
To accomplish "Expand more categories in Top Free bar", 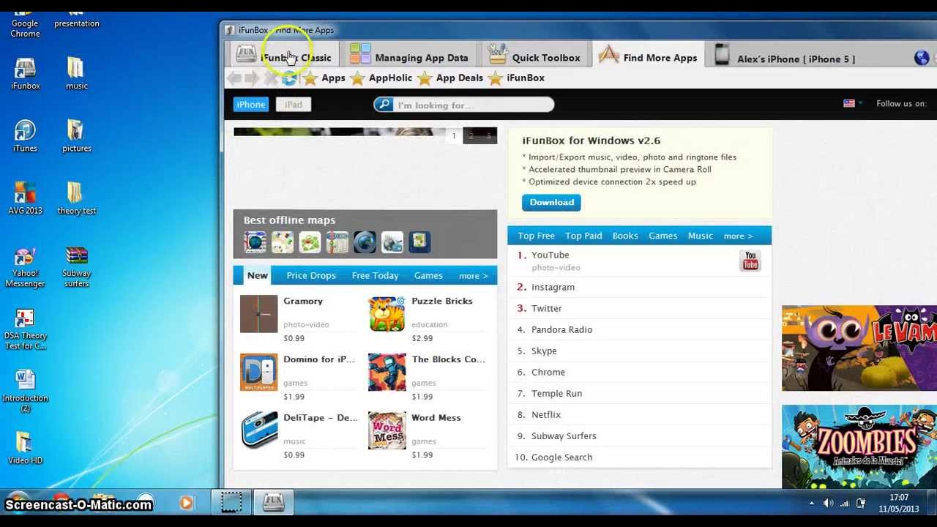I will (x=738, y=236).
